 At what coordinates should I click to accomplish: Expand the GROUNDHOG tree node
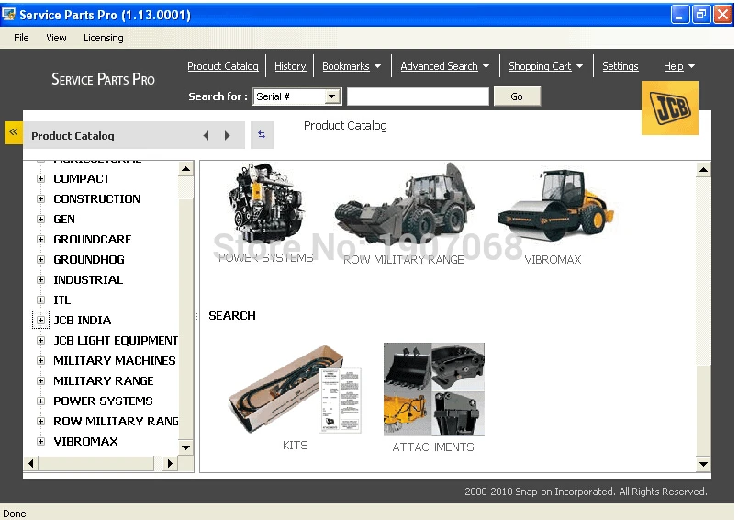[41, 260]
